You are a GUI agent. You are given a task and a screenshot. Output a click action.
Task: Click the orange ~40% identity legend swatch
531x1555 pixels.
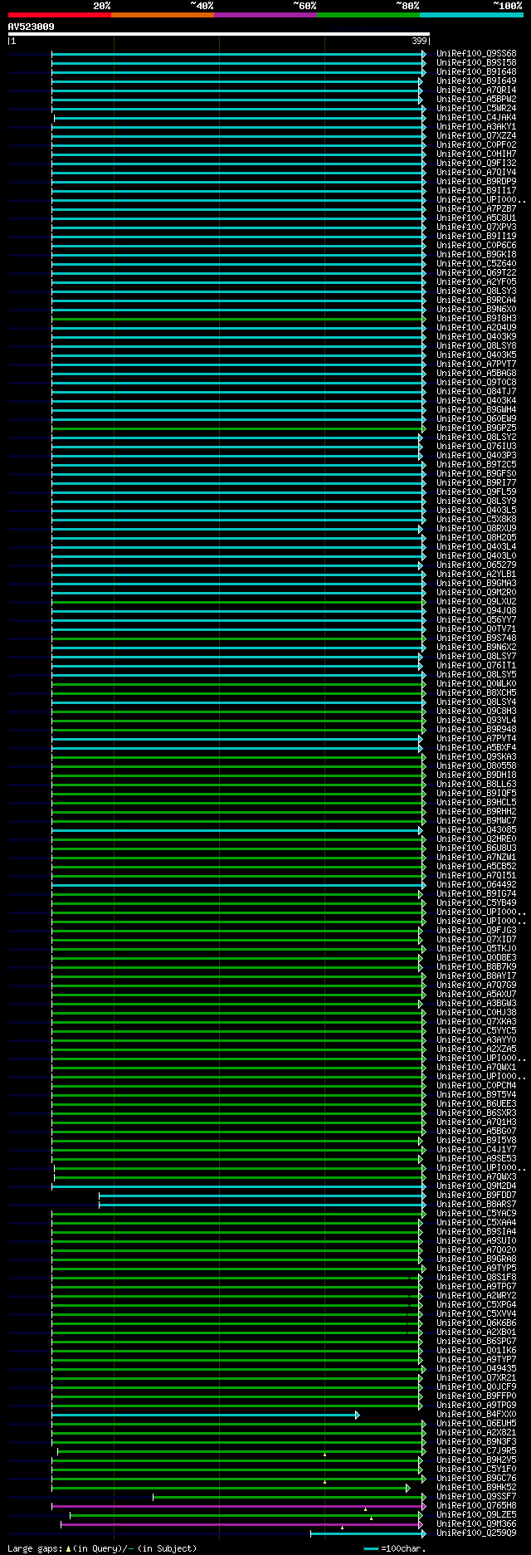point(162,15)
